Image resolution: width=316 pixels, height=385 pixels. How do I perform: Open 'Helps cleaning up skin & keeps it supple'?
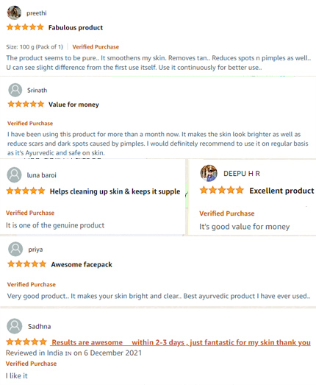pyautogui.click(x=115, y=191)
